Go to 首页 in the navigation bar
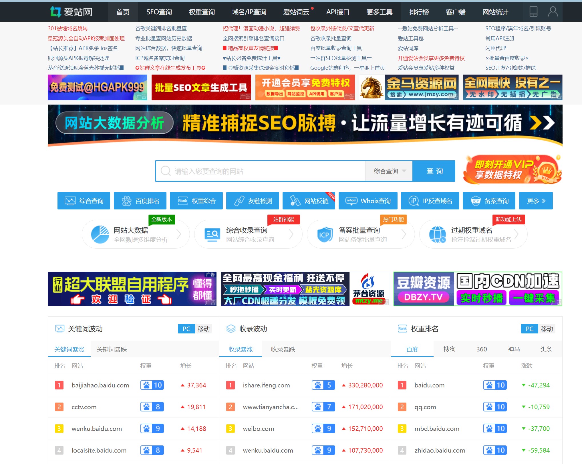582x464 pixels. (x=123, y=12)
